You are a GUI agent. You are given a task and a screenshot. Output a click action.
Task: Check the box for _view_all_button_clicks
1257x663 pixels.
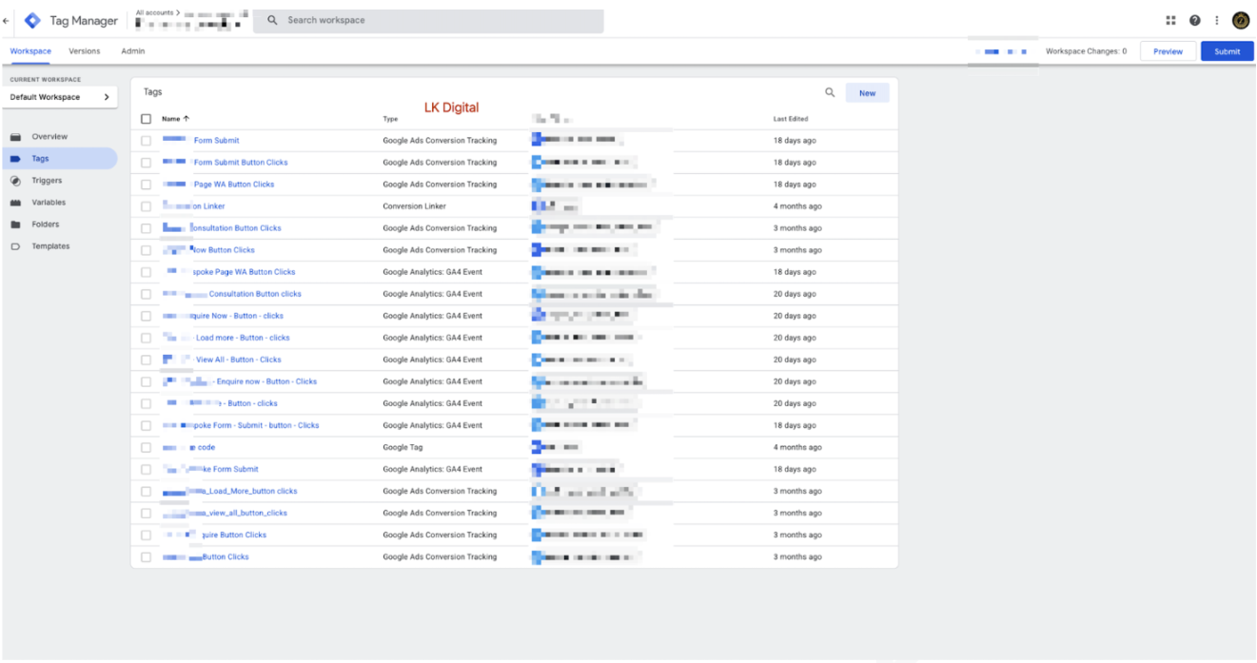click(x=146, y=513)
